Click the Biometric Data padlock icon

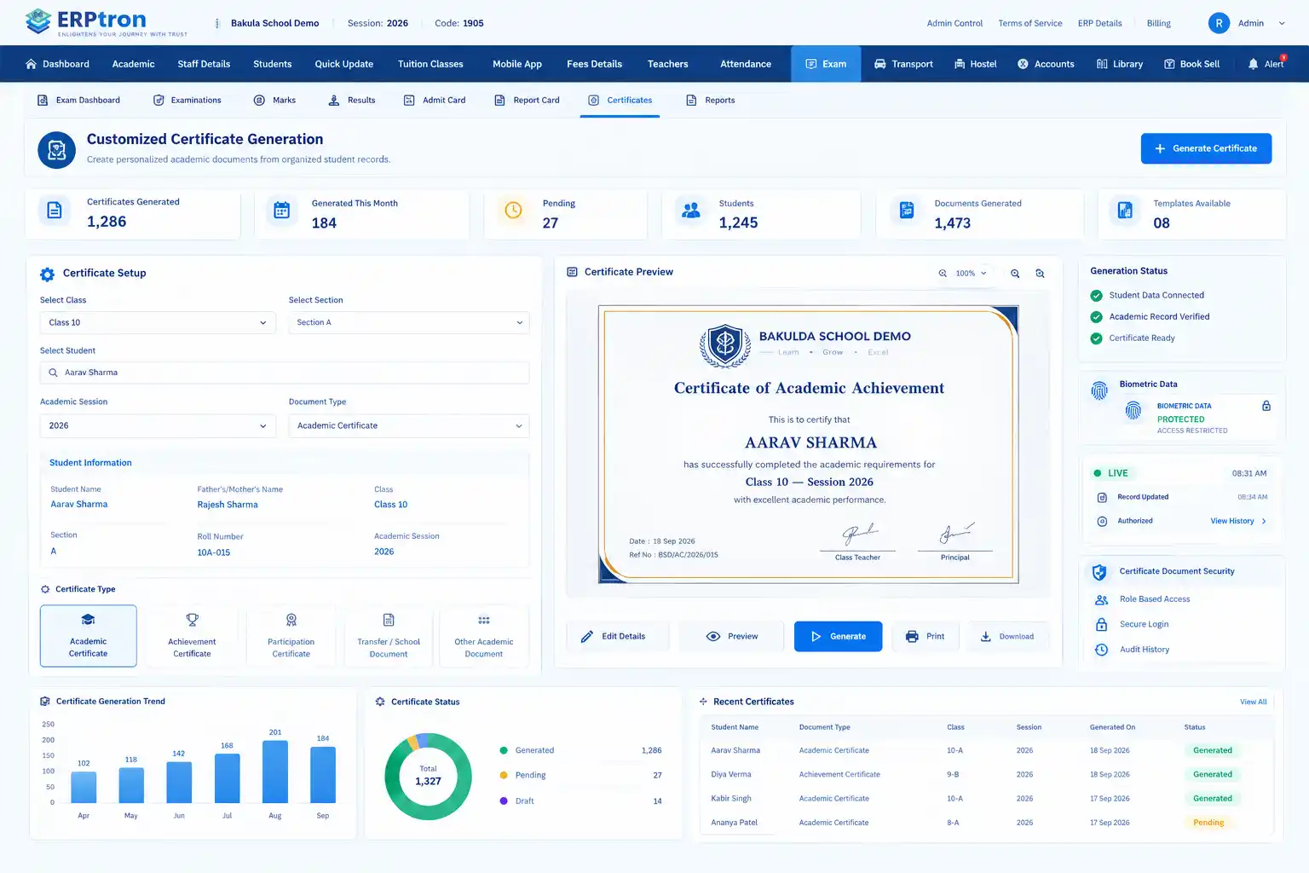click(x=1266, y=406)
